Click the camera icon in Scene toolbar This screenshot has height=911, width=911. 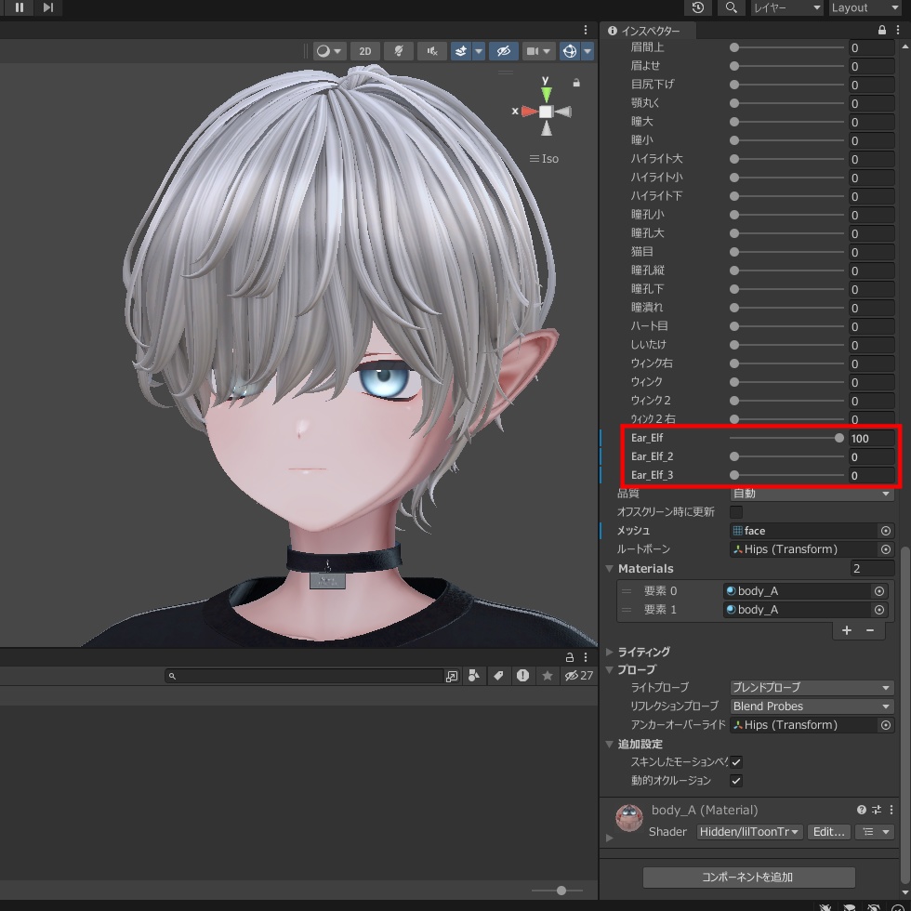pos(531,51)
